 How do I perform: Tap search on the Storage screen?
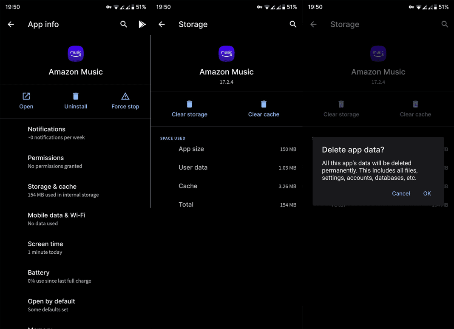point(293,24)
